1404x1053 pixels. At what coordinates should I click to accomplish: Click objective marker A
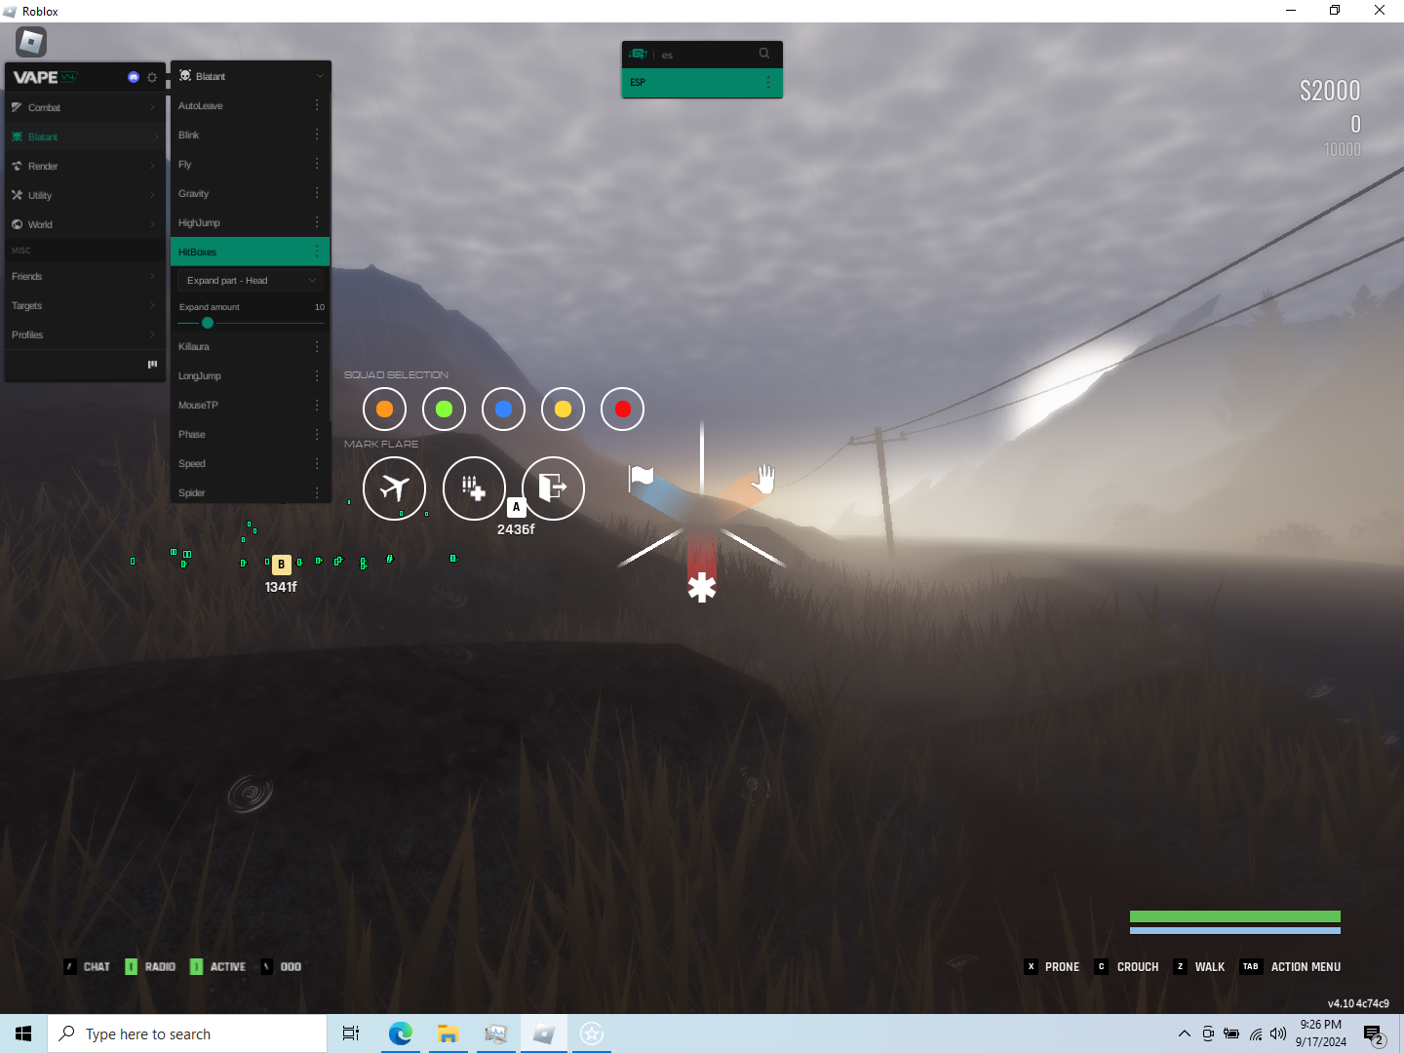coord(517,507)
